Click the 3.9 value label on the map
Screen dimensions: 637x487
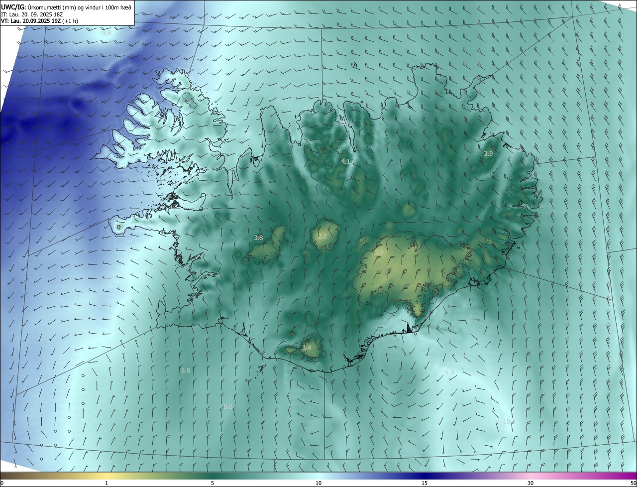click(488, 154)
